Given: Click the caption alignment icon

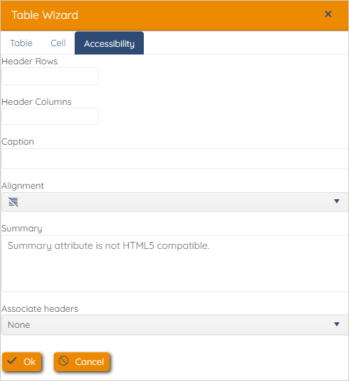Looking at the screenshot, I should (13, 202).
